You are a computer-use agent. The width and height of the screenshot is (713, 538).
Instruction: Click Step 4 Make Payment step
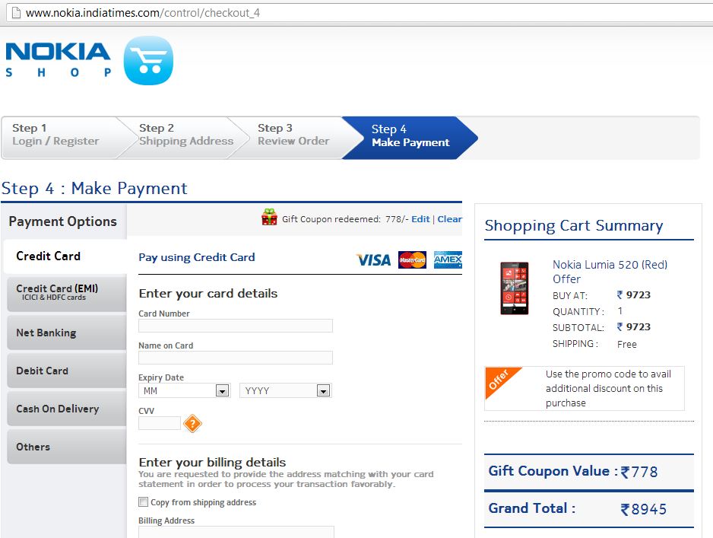coord(409,138)
